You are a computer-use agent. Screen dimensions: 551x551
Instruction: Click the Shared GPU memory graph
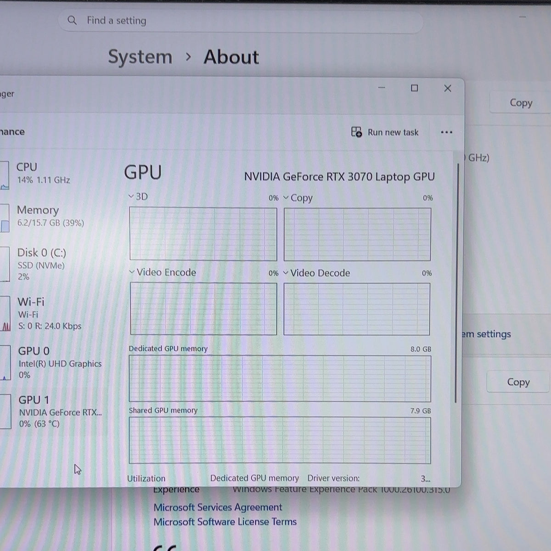pyautogui.click(x=280, y=440)
